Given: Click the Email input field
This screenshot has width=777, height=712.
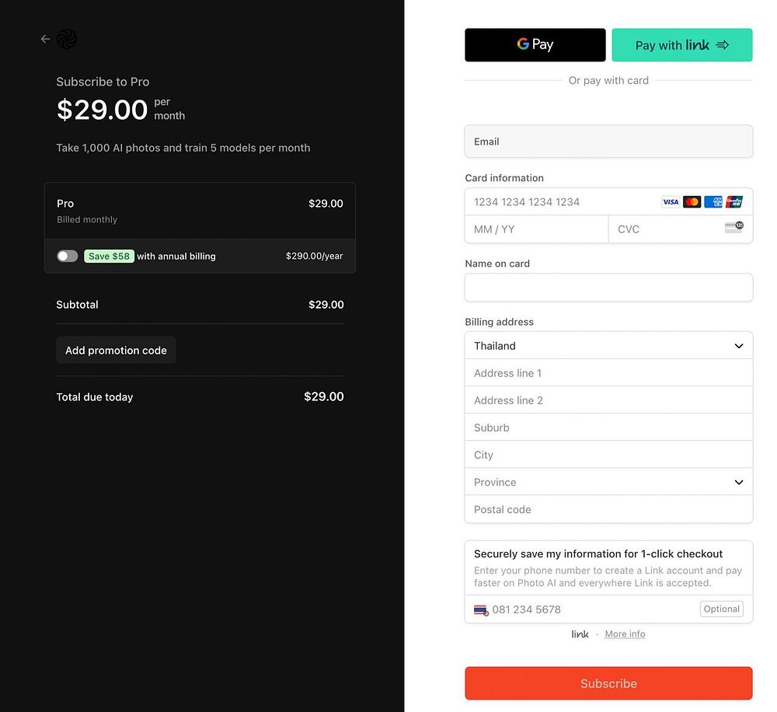Looking at the screenshot, I should 608,141.
